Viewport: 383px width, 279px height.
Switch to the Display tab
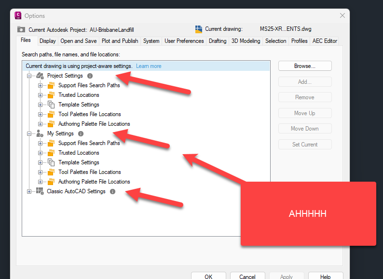point(48,41)
